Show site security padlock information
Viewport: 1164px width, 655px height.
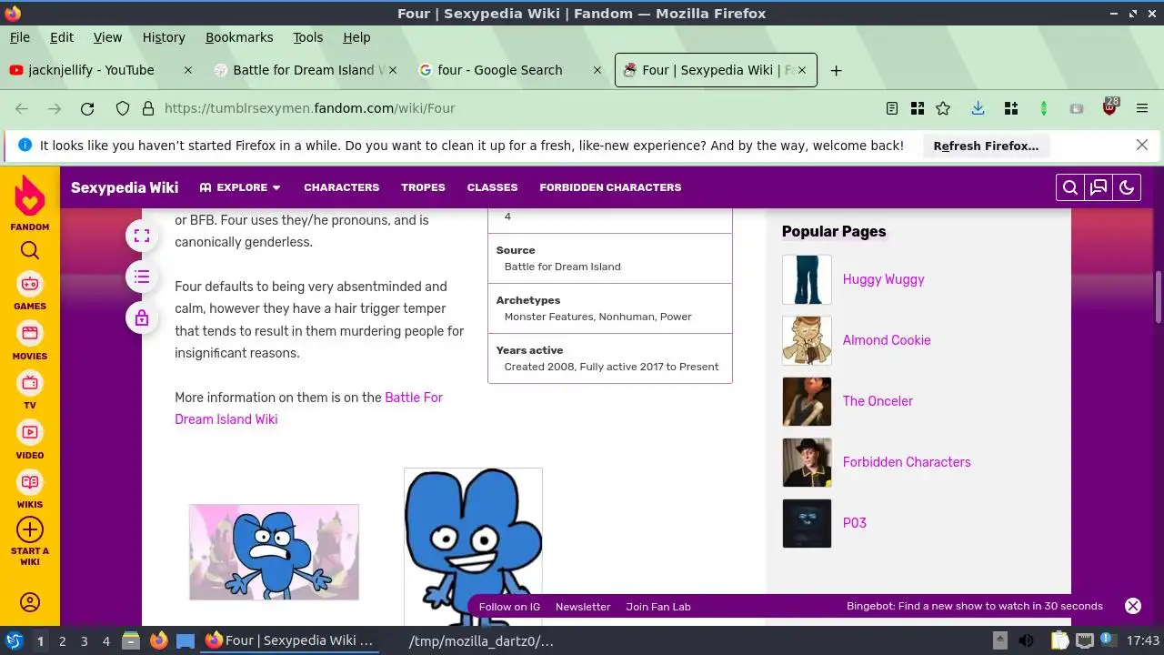148,108
